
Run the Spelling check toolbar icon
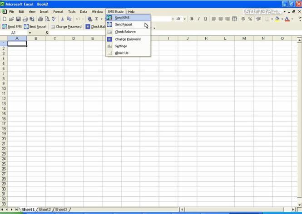(x=54, y=19)
